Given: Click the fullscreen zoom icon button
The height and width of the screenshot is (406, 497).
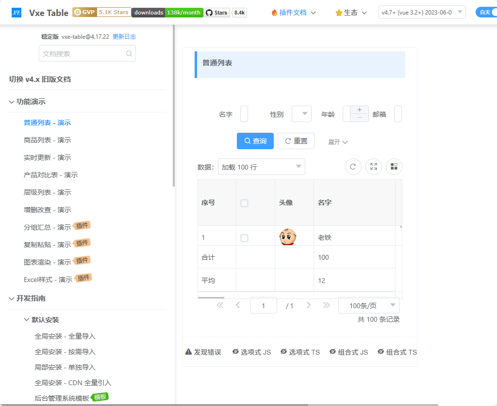Looking at the screenshot, I should [x=374, y=167].
